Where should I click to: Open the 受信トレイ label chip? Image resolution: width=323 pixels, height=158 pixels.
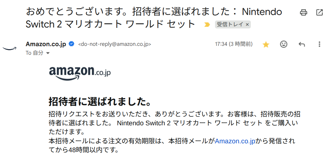[230, 25]
